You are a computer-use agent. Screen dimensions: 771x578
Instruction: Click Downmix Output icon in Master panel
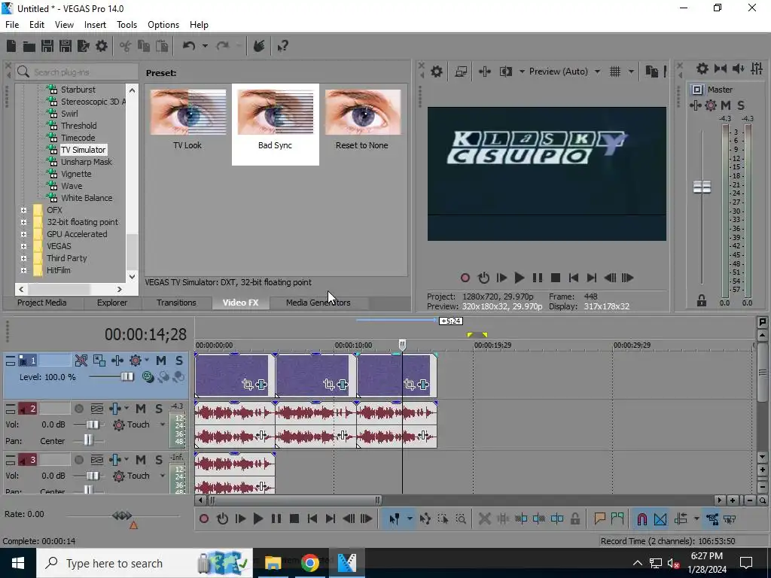coord(721,68)
